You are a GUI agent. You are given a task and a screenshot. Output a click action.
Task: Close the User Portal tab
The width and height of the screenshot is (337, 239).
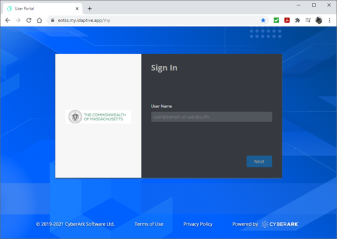[77, 8]
